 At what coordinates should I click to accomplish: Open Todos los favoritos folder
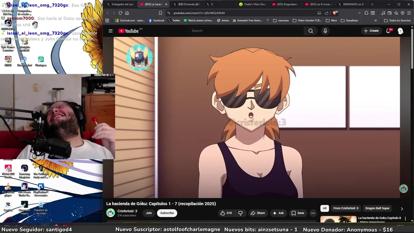click(397, 20)
